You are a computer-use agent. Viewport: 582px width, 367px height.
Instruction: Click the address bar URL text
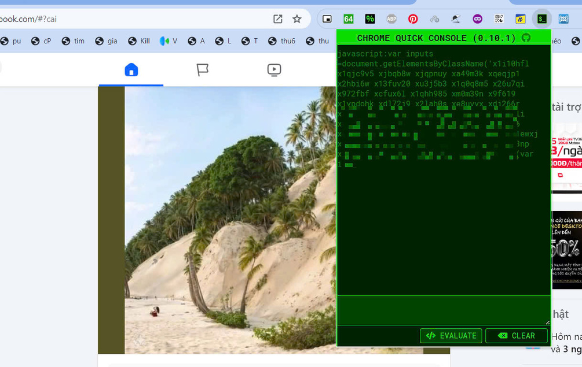coord(28,19)
